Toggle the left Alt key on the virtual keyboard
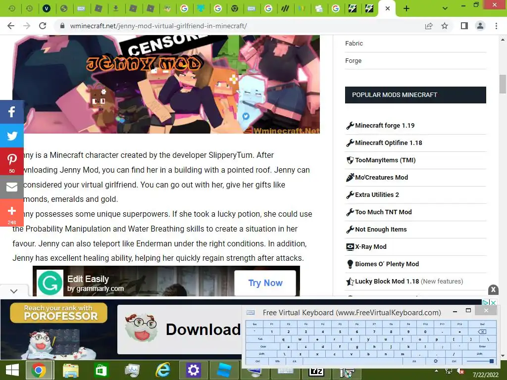The image size is (507, 380). 294,361
